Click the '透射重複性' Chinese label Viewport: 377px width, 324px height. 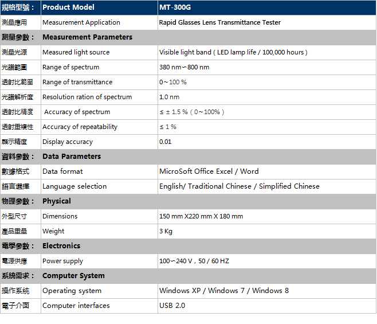point(17,127)
